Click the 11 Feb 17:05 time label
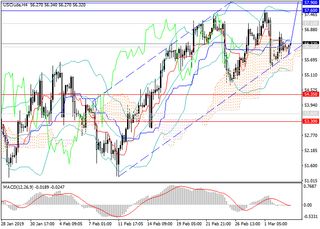Image resolution: width=320 pixels, height=229 pixels. click(x=130, y=224)
